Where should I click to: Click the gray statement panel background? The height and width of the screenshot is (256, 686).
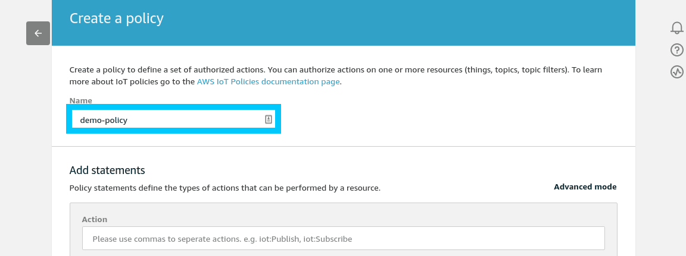(357, 214)
